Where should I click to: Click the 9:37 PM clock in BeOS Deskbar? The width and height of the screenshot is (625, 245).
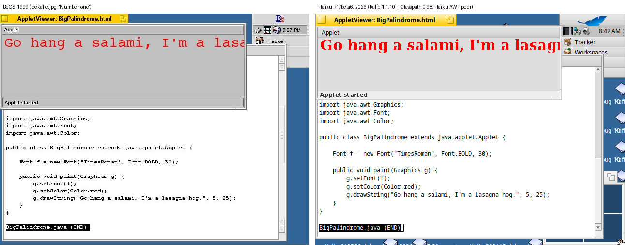292,30
